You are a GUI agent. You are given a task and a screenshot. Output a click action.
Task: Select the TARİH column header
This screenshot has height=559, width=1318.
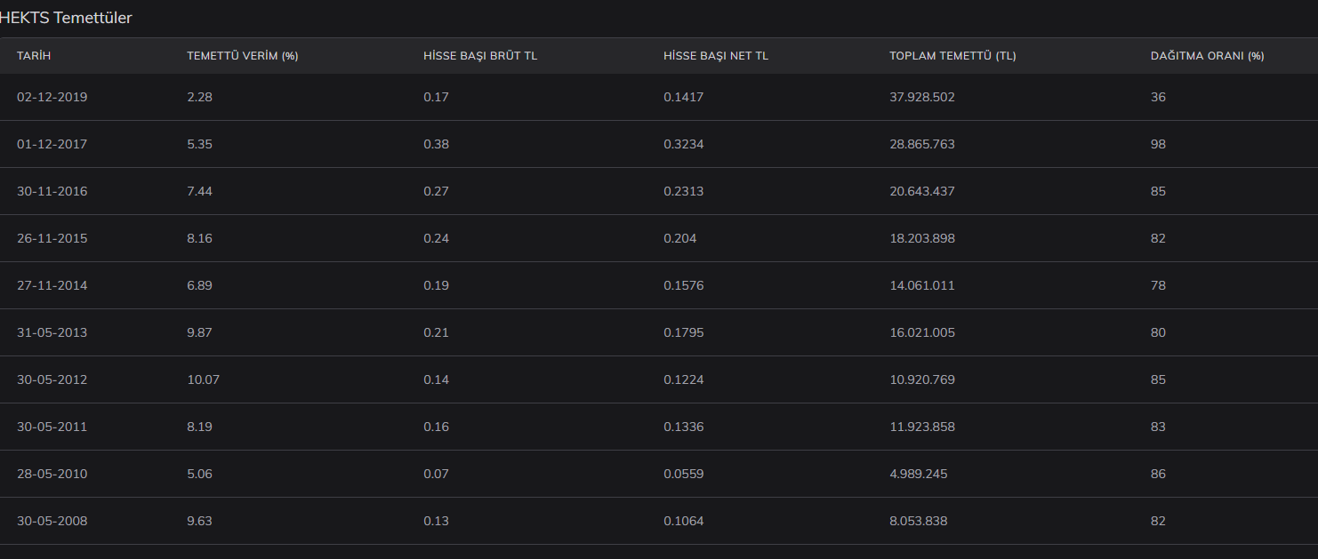34,56
